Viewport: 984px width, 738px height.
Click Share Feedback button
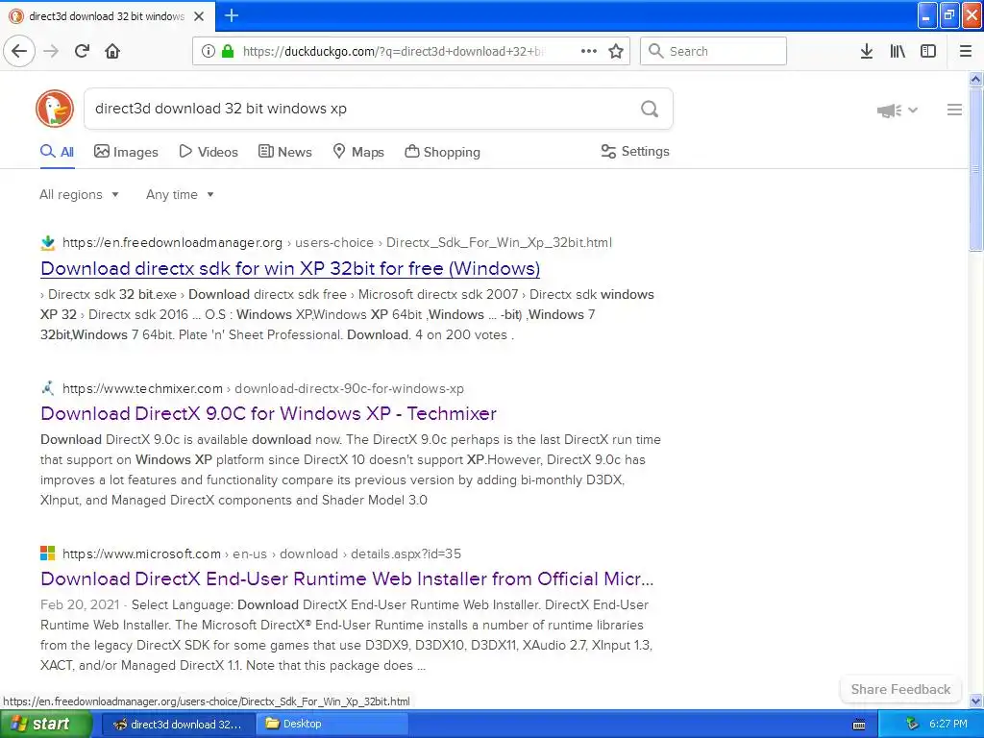(900, 689)
